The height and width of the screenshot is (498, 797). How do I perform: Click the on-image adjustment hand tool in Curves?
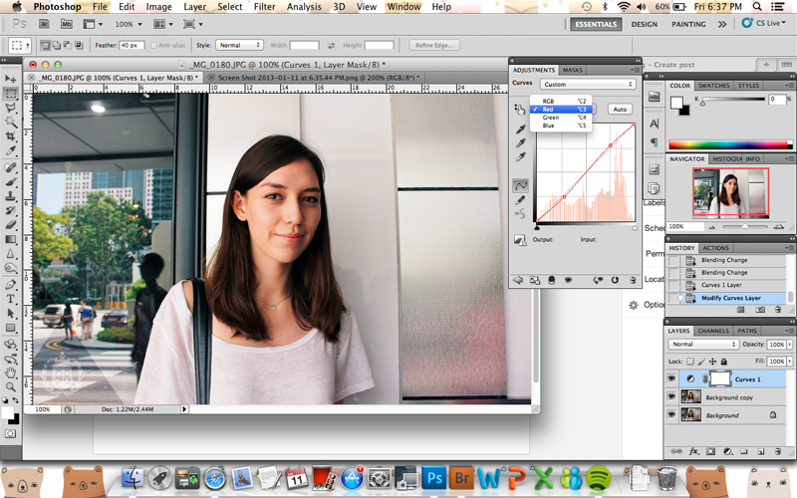pyautogui.click(x=519, y=109)
